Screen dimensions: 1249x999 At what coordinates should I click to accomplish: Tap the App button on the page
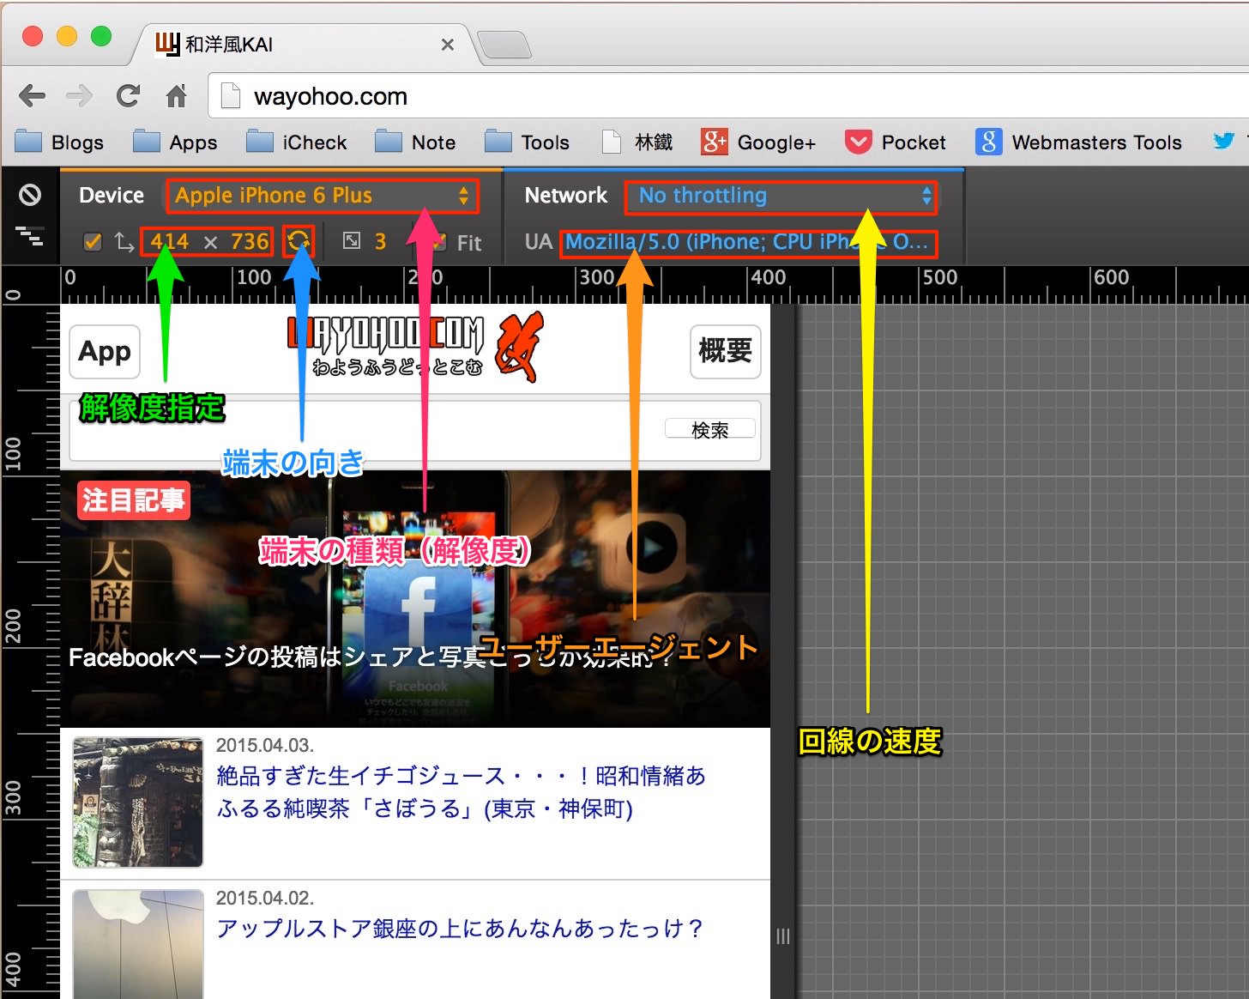(105, 351)
